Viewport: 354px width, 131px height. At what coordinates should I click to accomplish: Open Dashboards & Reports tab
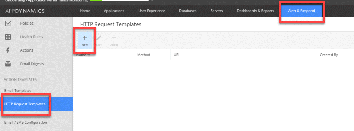click(x=255, y=11)
